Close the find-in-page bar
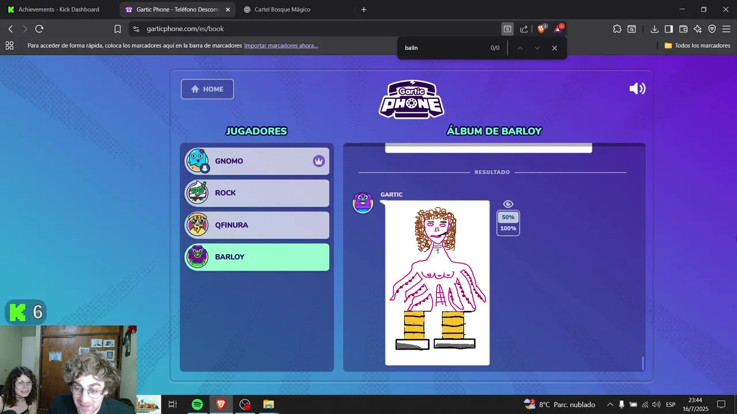 coord(554,48)
